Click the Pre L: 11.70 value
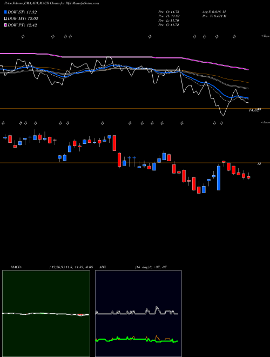Image resolution: width=270 pixels, height=357 pixels. tap(169, 21)
